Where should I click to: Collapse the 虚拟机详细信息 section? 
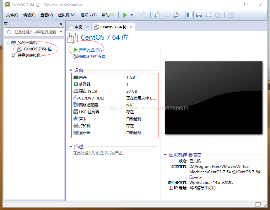click(x=165, y=155)
